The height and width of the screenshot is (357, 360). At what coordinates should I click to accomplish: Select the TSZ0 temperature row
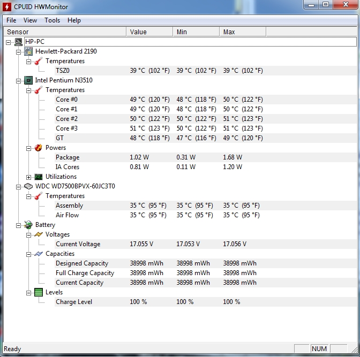[206, 71]
